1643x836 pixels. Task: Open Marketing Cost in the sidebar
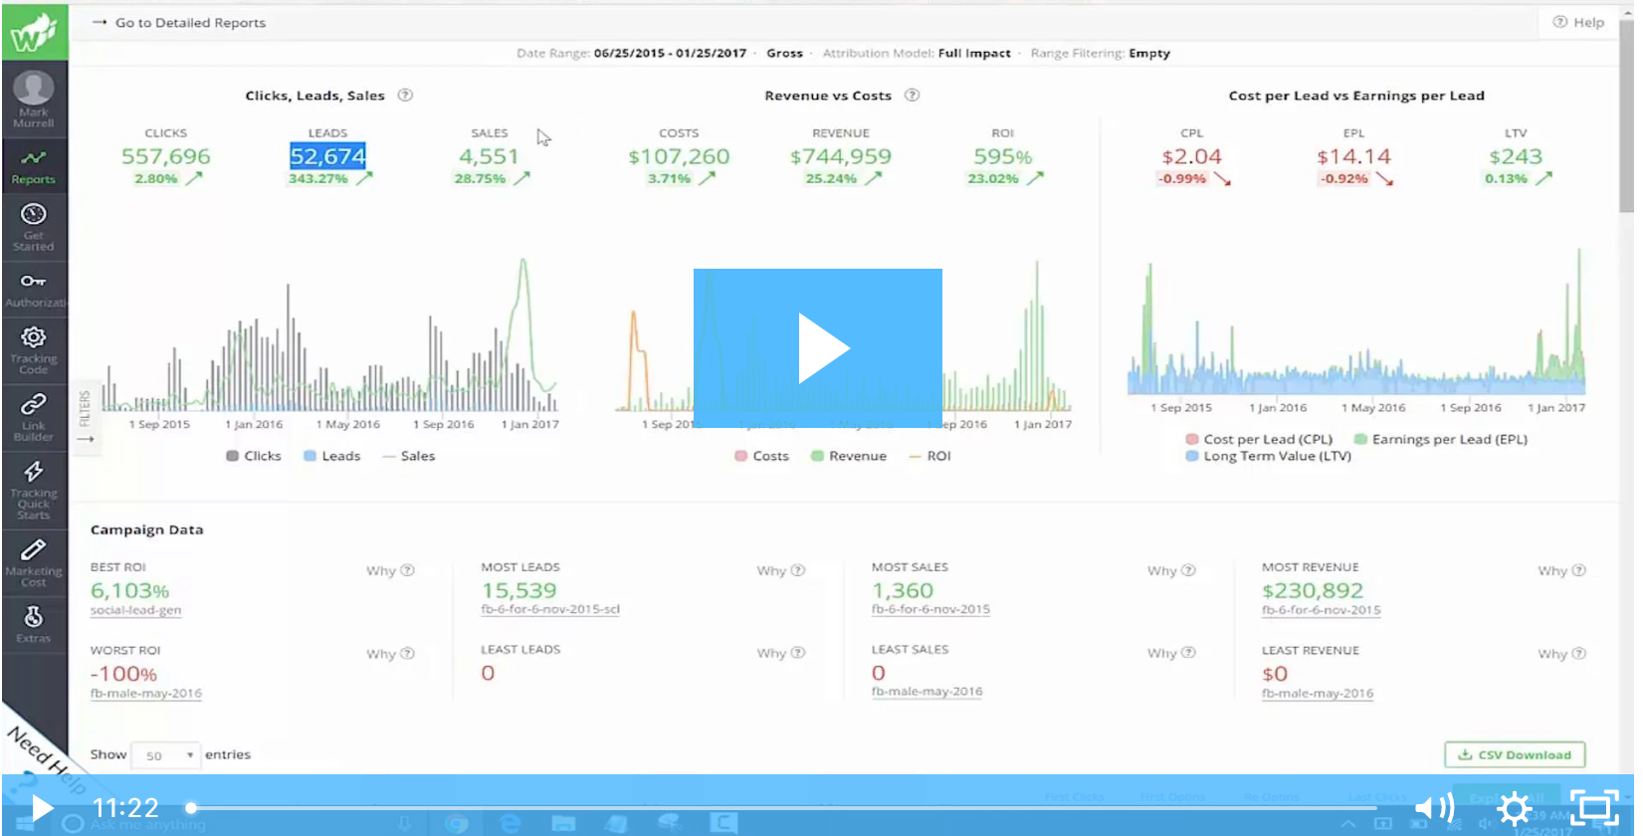point(34,562)
